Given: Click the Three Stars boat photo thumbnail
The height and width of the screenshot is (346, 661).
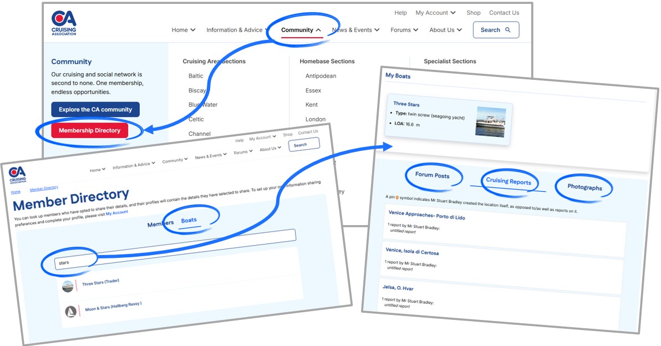Looking at the screenshot, I should 491,122.
